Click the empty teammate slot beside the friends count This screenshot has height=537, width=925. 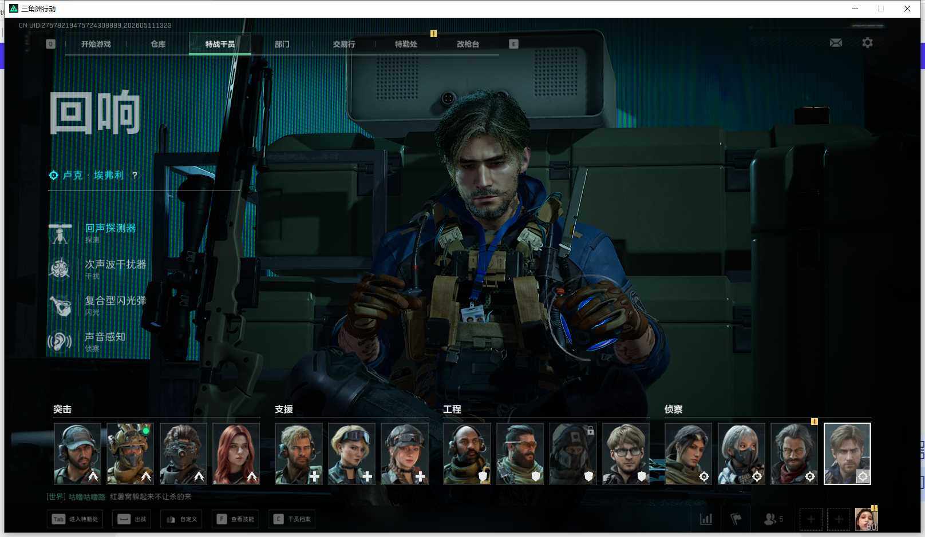pyautogui.click(x=811, y=519)
